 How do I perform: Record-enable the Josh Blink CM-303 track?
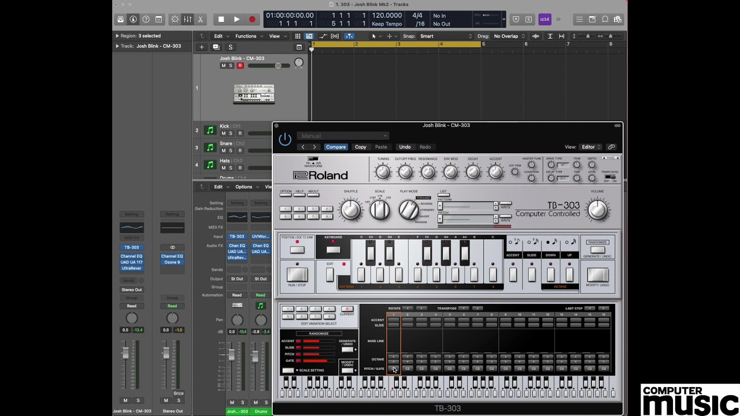pos(240,66)
